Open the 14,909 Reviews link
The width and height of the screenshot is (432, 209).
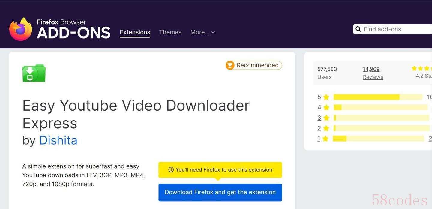pos(373,73)
